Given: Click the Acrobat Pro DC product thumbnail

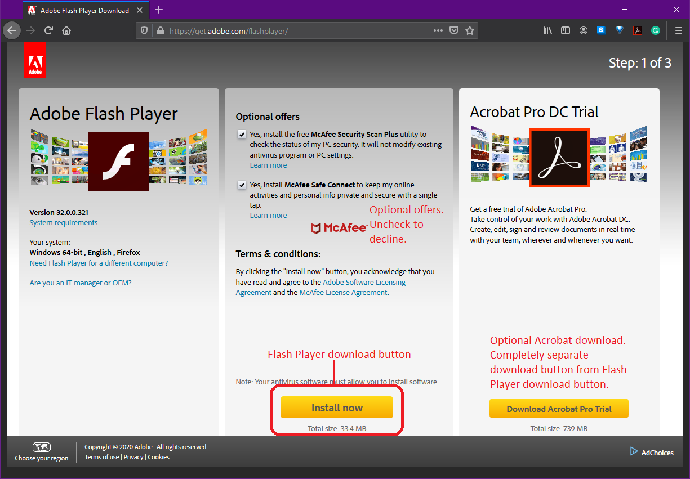Looking at the screenshot, I should coord(559,158).
